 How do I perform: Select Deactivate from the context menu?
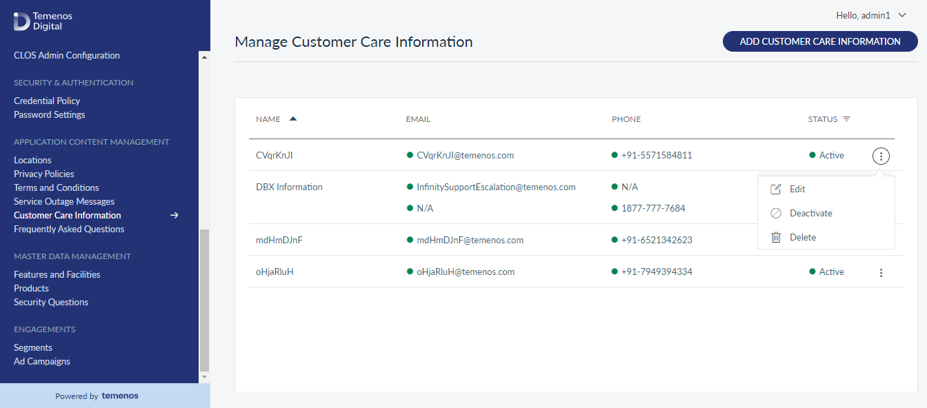[x=811, y=213]
